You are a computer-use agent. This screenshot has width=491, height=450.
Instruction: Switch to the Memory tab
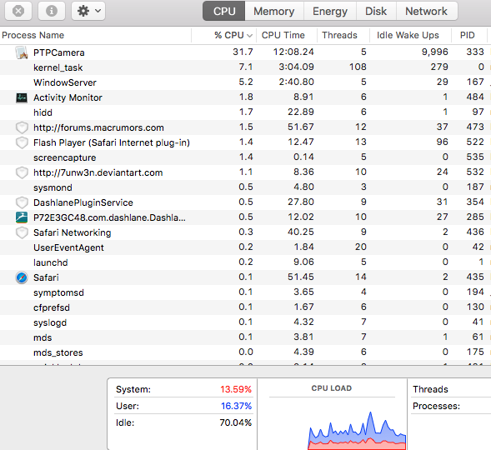click(x=274, y=12)
